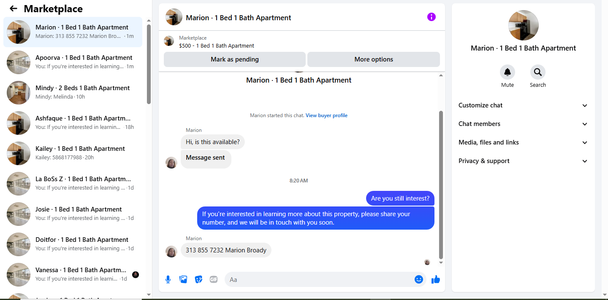Open the Apoorva 1 Bed 1 Bath chat

tap(73, 62)
